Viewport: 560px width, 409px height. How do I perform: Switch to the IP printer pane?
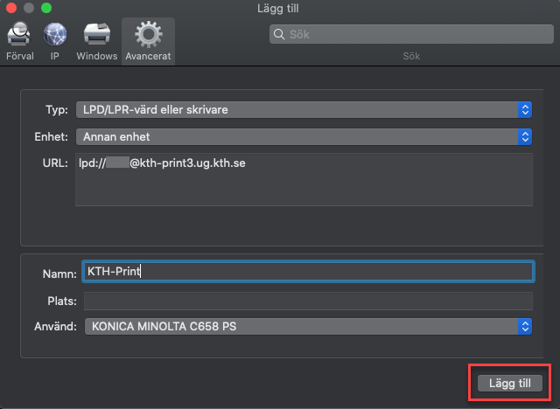(55, 40)
